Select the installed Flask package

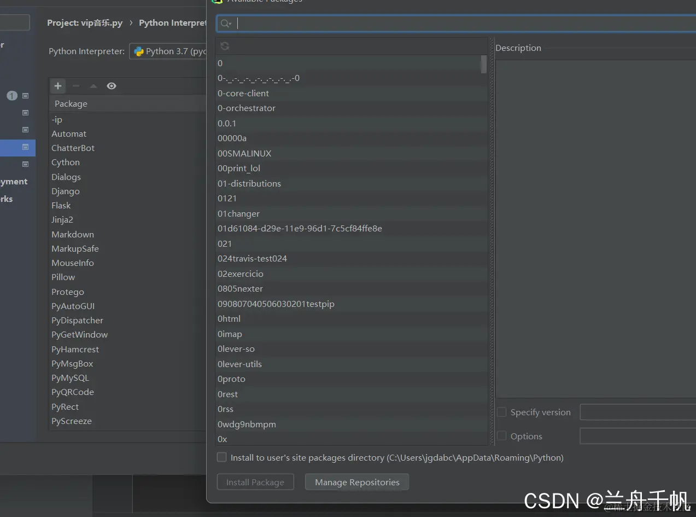point(128,206)
